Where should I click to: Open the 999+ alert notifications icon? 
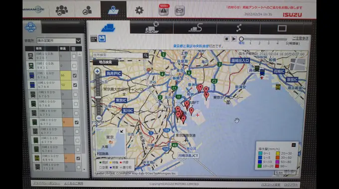[164, 10]
